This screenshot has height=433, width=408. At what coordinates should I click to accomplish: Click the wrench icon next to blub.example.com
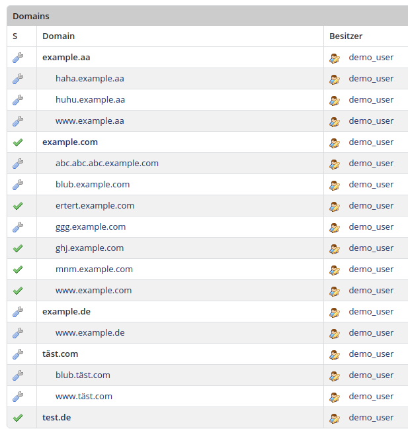pos(18,185)
